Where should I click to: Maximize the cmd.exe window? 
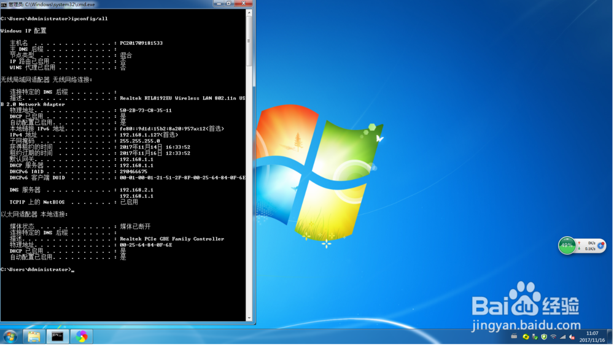[229, 3]
